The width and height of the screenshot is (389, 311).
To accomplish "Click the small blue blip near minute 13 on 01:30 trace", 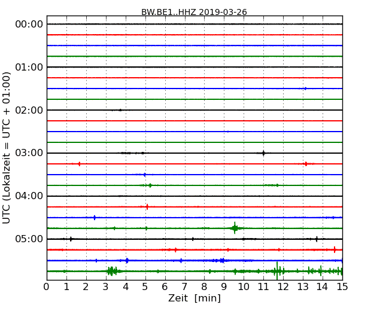I will point(305,89).
